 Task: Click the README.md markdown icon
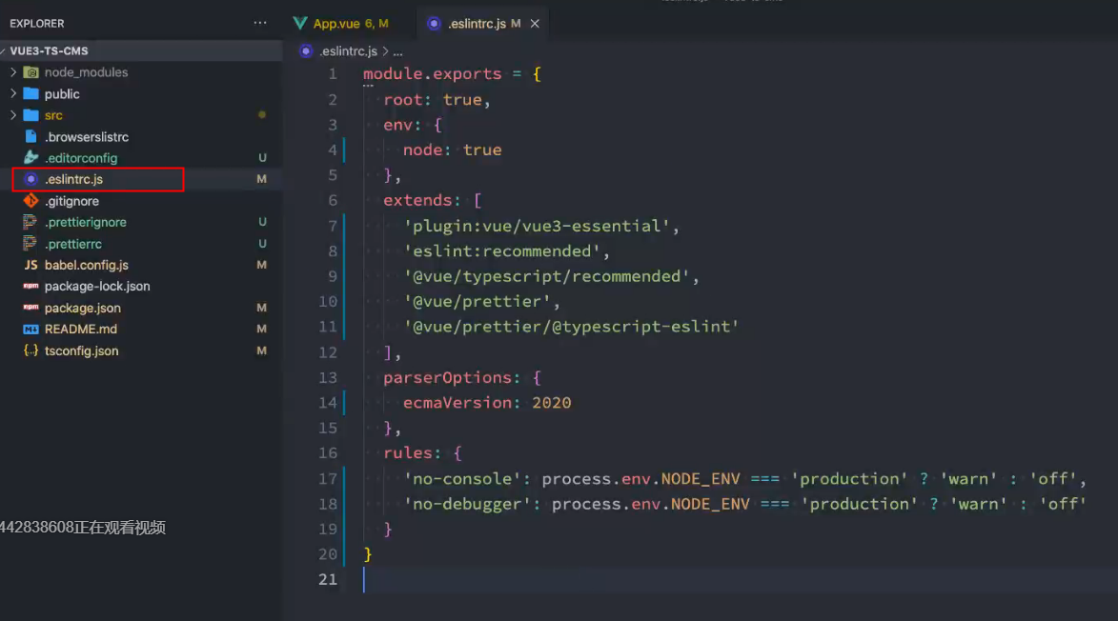click(x=30, y=329)
